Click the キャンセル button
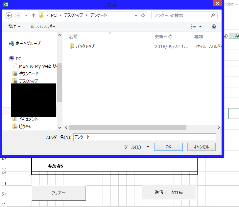This screenshot has height=207, width=239. (x=201, y=147)
